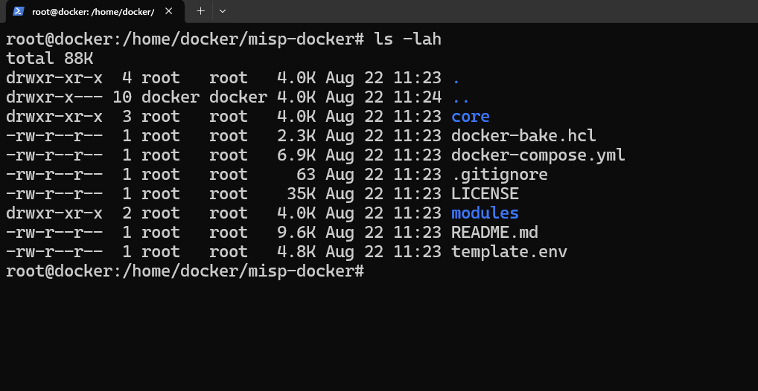Expand the new-tab profile dropdown chevron
This screenshot has height=391, width=758.
pyautogui.click(x=223, y=11)
